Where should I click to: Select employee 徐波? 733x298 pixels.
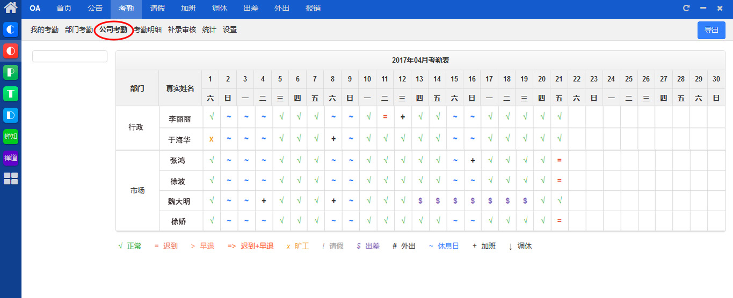click(178, 181)
